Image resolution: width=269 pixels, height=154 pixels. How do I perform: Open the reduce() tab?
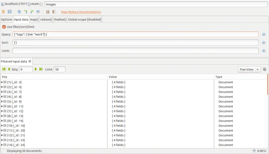click(46, 20)
